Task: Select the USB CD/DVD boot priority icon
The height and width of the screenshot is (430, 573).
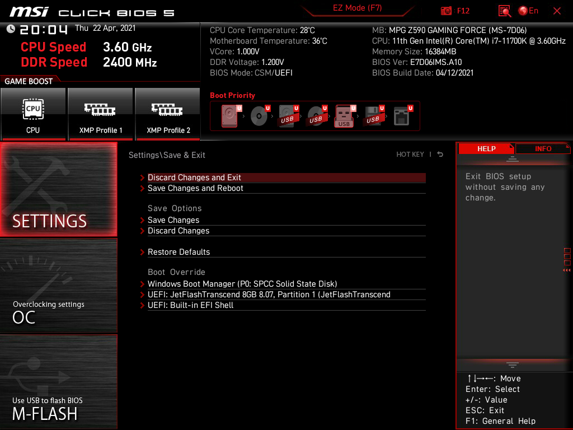Action: 317,116
